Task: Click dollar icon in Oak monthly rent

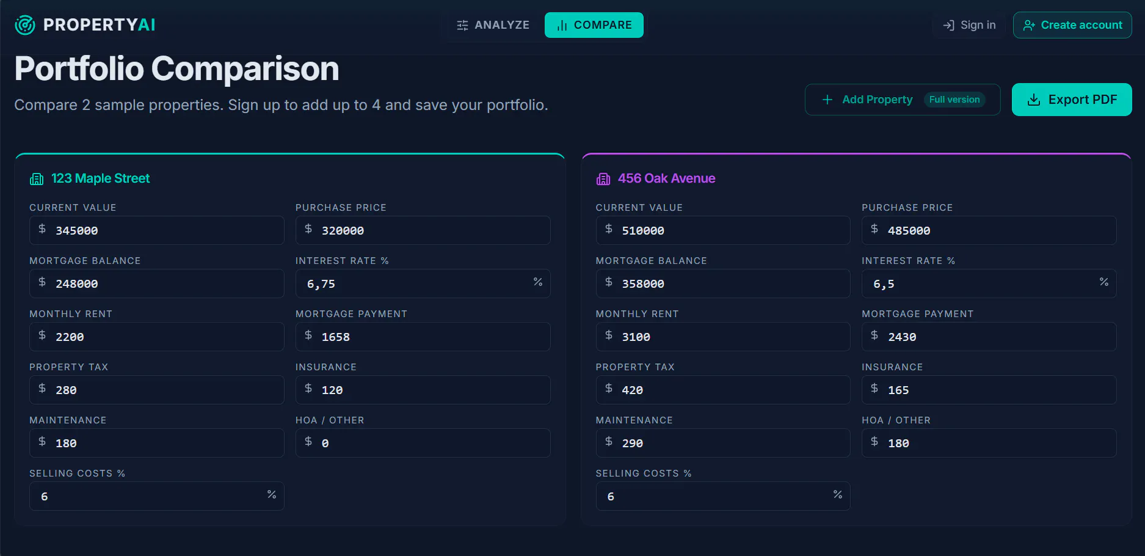Action: click(x=609, y=335)
